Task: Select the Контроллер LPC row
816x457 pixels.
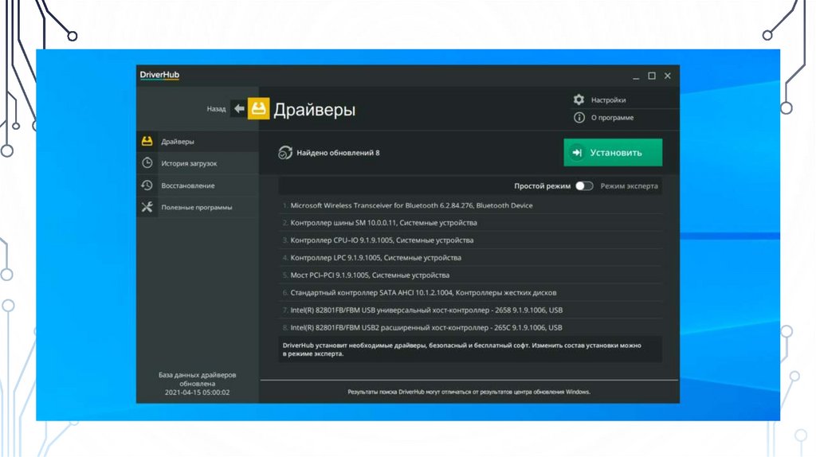Action: [x=470, y=257]
